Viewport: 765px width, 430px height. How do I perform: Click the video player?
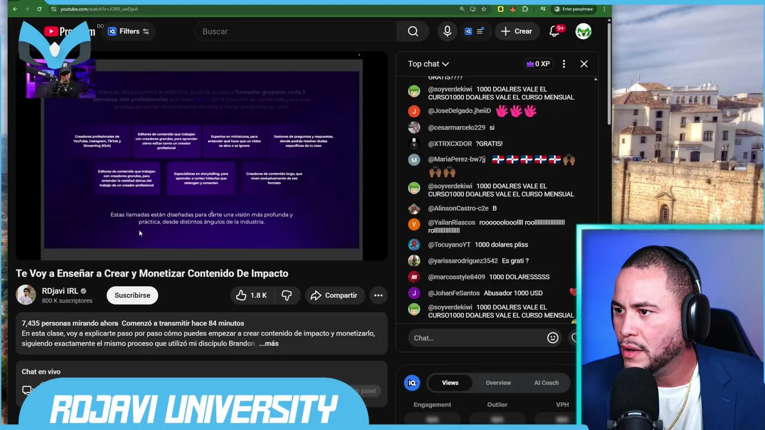(x=201, y=156)
